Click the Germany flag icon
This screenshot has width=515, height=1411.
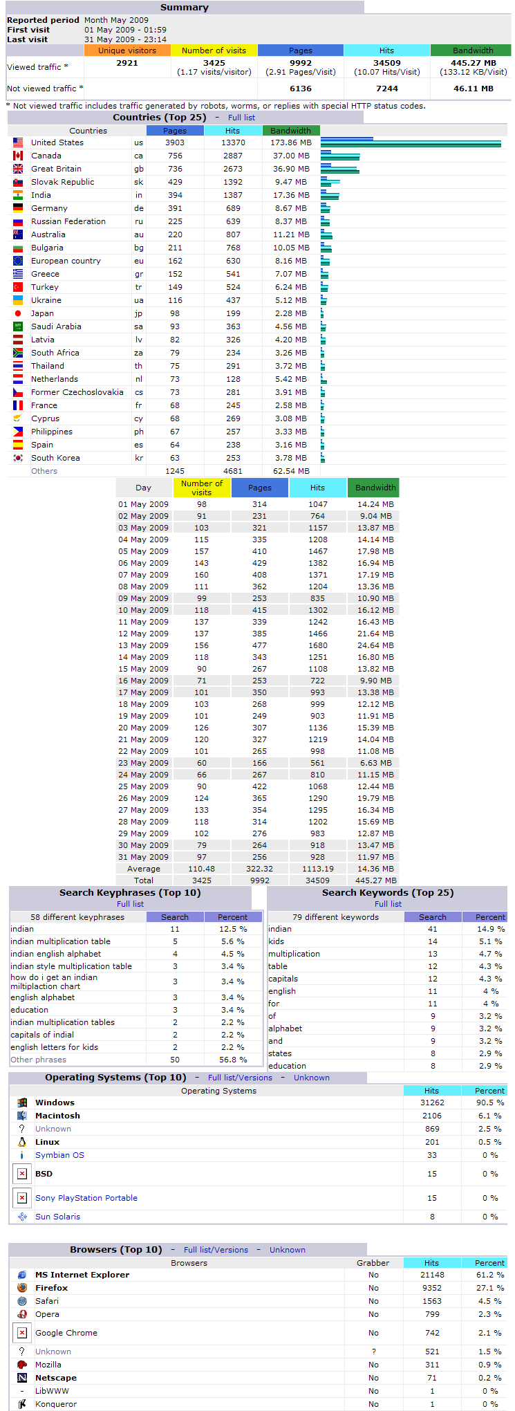click(18, 208)
